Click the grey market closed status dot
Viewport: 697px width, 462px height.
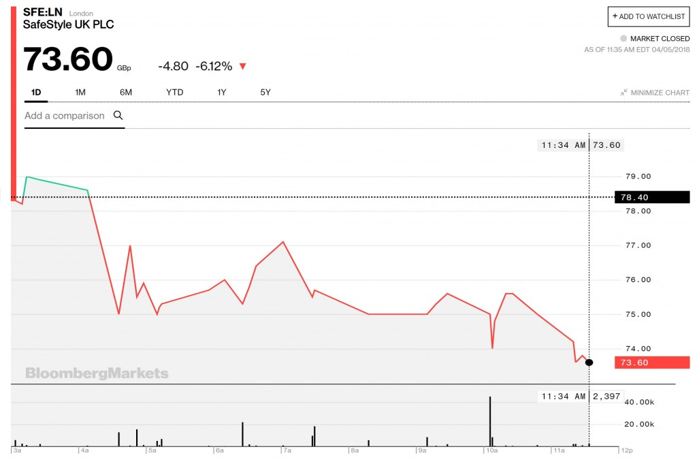click(623, 39)
